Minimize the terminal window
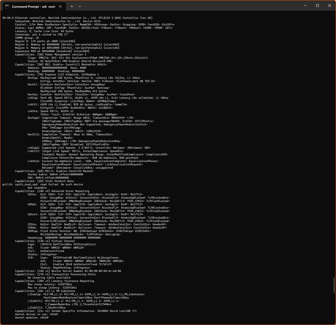Image resolution: width=336 pixels, height=325 pixels. coord(305,6)
